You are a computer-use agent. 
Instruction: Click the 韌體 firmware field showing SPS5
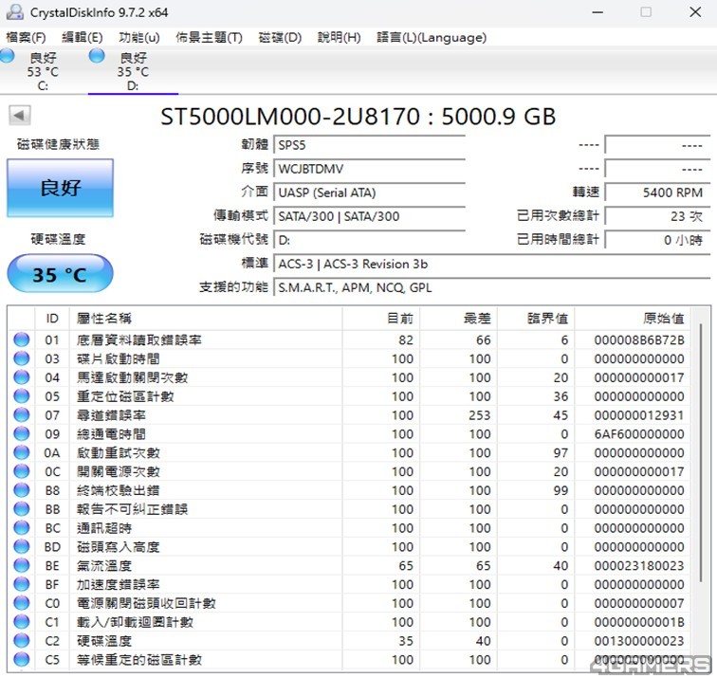point(369,146)
